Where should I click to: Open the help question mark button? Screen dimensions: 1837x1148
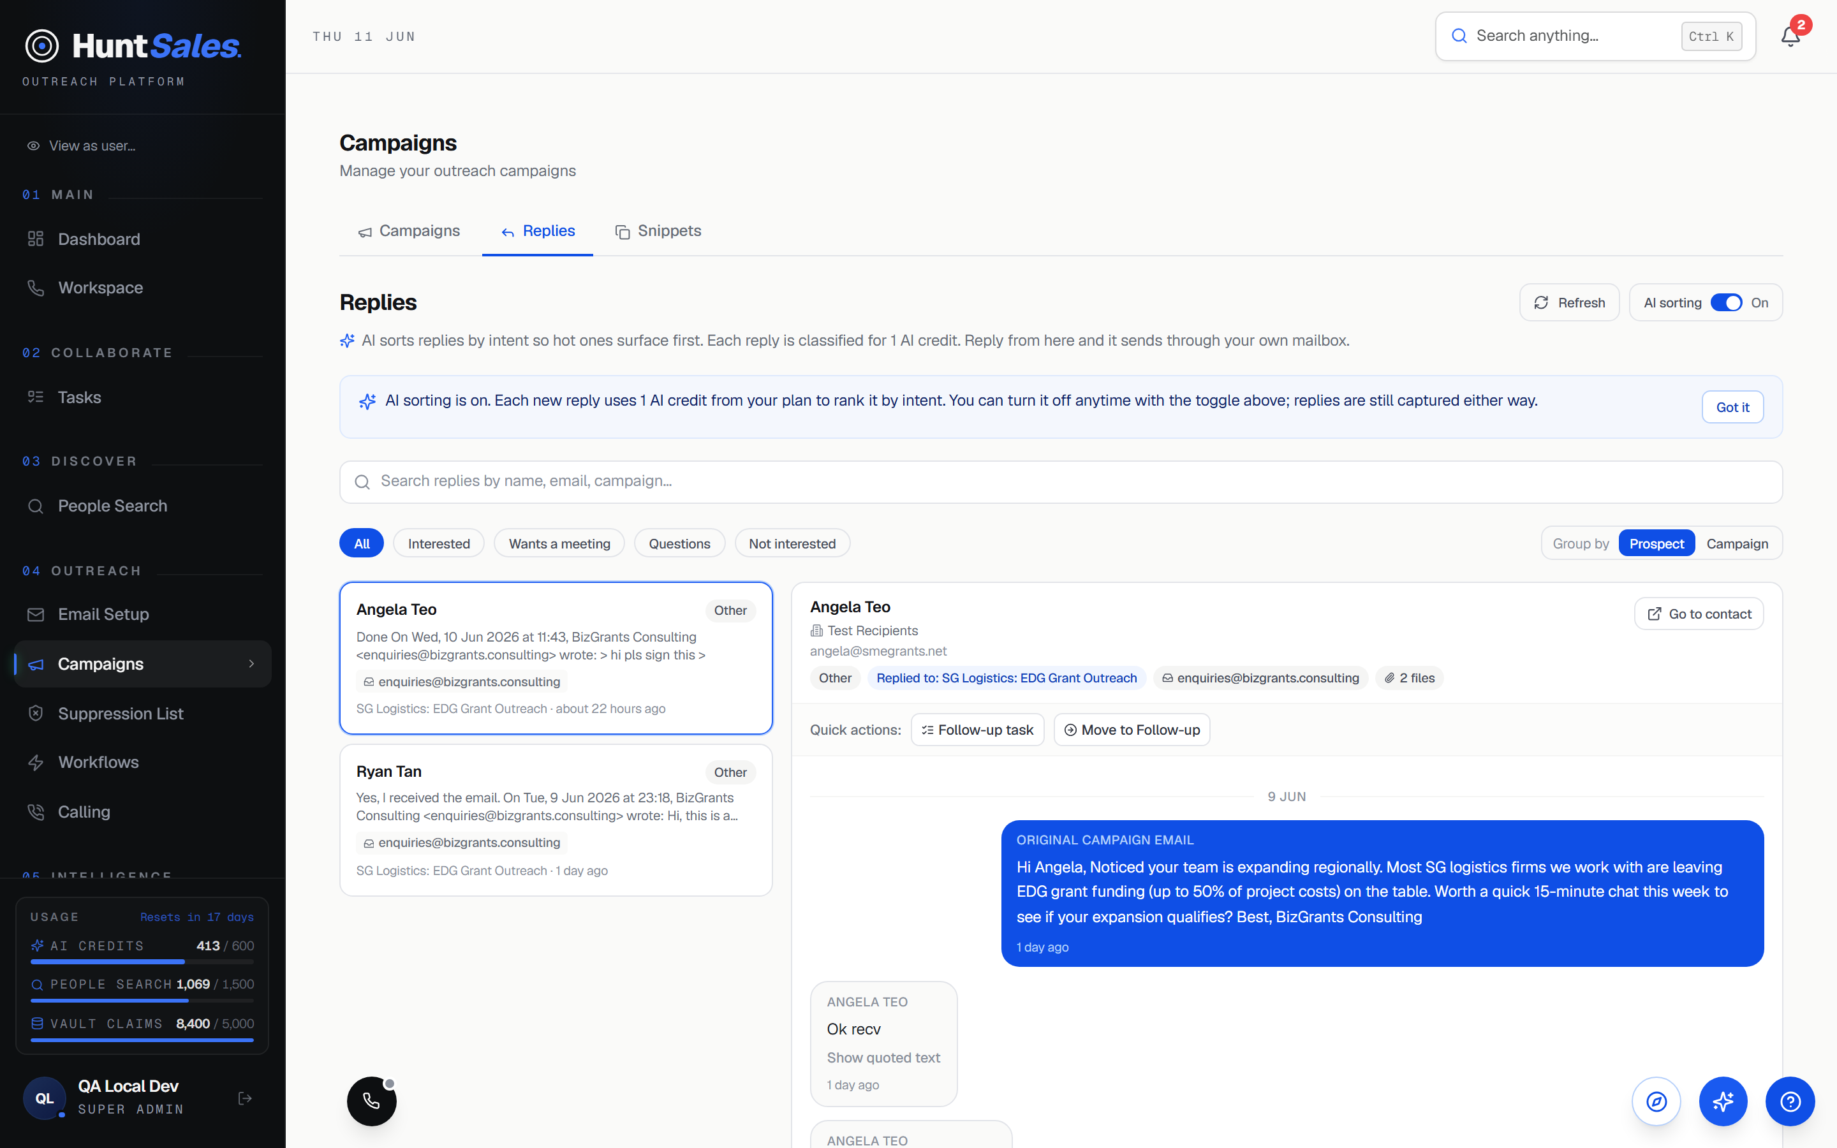click(x=1790, y=1101)
